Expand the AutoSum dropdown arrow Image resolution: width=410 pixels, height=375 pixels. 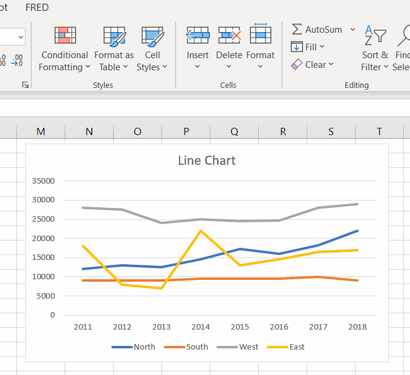click(353, 29)
